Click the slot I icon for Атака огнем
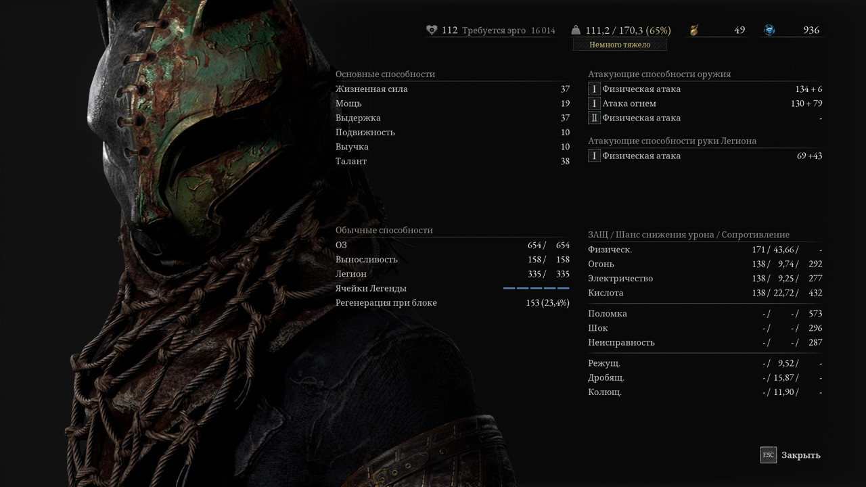Viewport: 866px width, 487px height. (594, 103)
